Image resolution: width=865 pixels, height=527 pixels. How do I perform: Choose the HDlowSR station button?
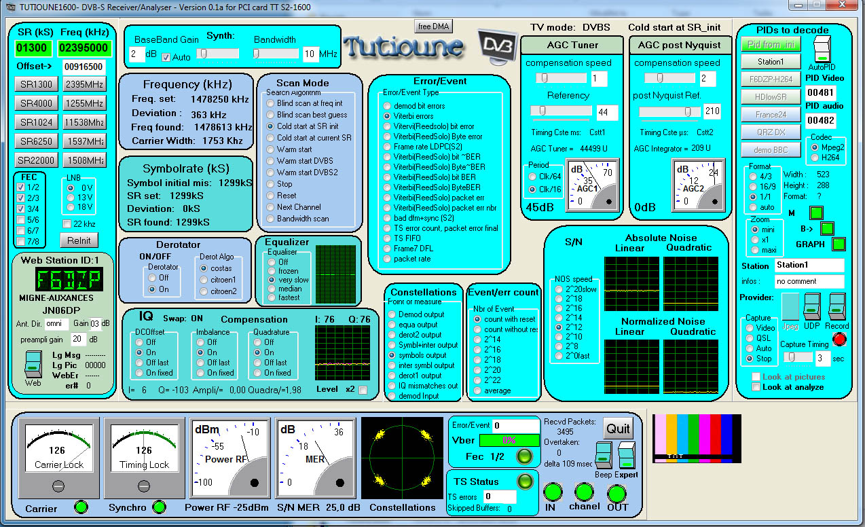click(771, 96)
